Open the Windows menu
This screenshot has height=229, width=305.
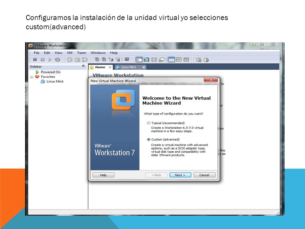[98, 53]
